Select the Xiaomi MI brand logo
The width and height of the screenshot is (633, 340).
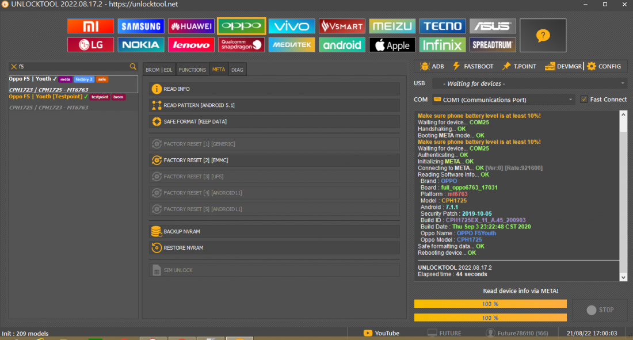tap(90, 26)
